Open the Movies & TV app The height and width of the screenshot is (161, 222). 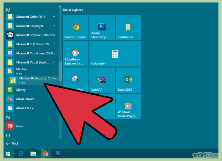click(32, 108)
